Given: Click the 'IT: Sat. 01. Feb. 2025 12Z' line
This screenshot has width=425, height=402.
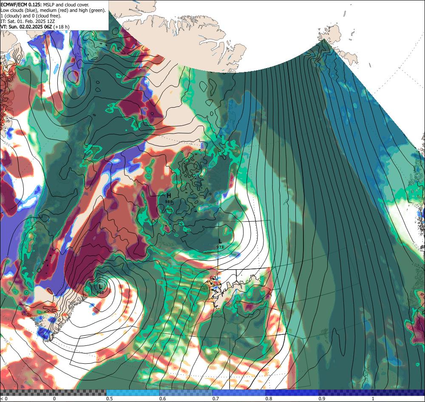Looking at the screenshot, I should pos(28,21).
